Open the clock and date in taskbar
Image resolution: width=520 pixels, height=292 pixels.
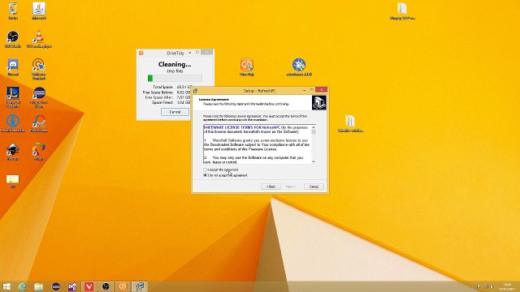pyautogui.click(x=507, y=286)
